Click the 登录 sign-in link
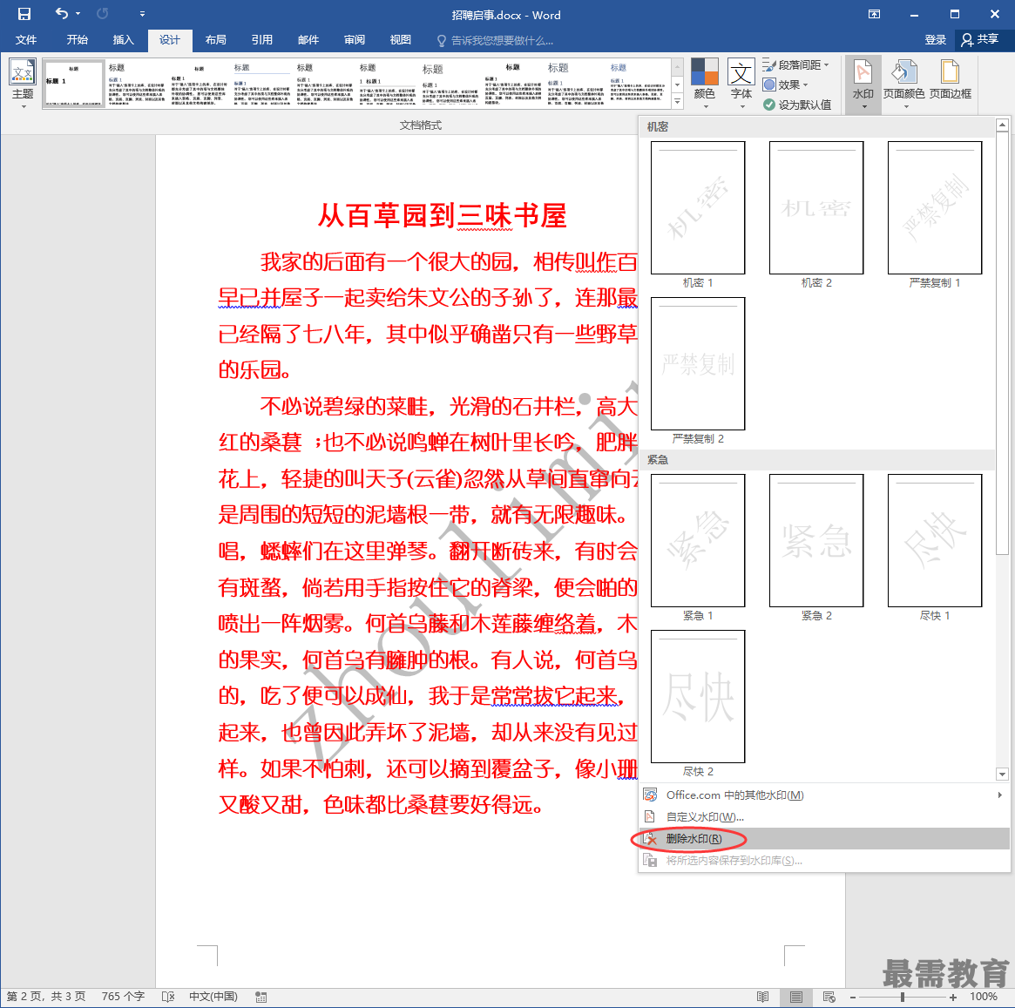Screen dimensions: 1015x1008 point(935,40)
